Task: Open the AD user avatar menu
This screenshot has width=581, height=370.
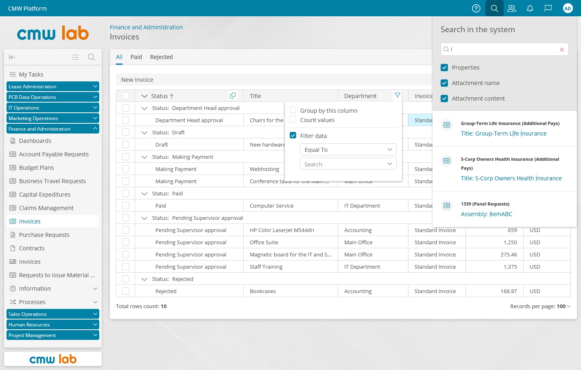Action: point(568,8)
